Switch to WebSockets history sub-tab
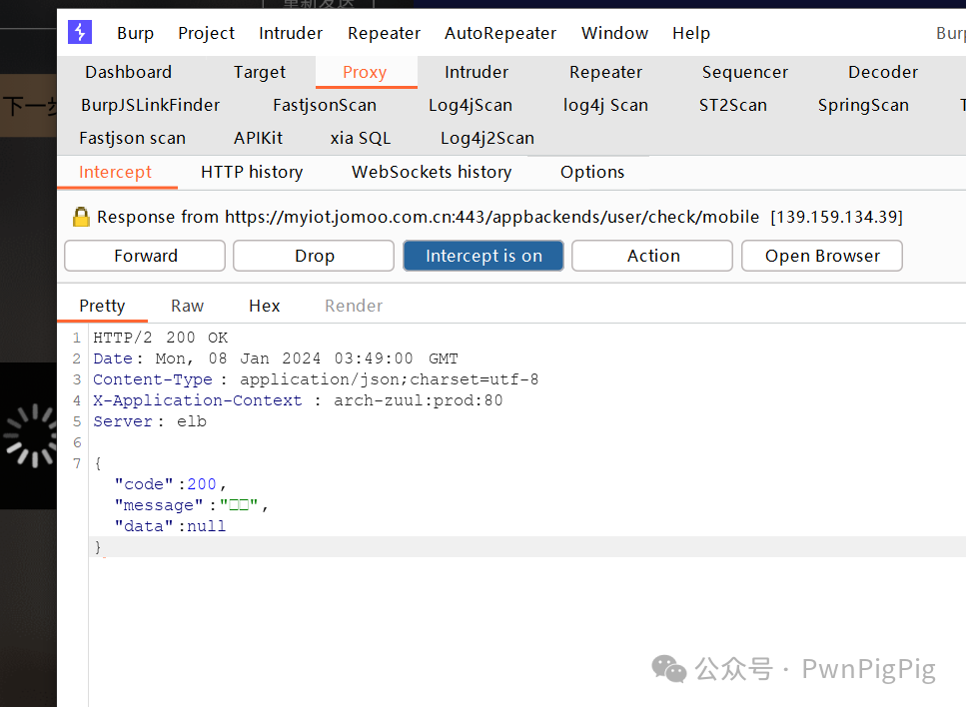Image resolution: width=966 pixels, height=707 pixels. [432, 172]
